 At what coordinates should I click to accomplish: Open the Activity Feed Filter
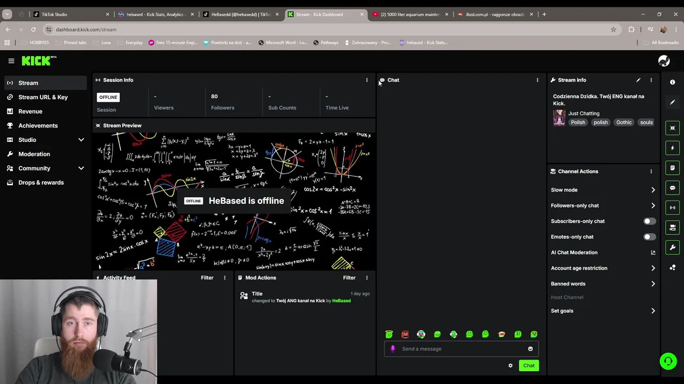click(x=207, y=277)
